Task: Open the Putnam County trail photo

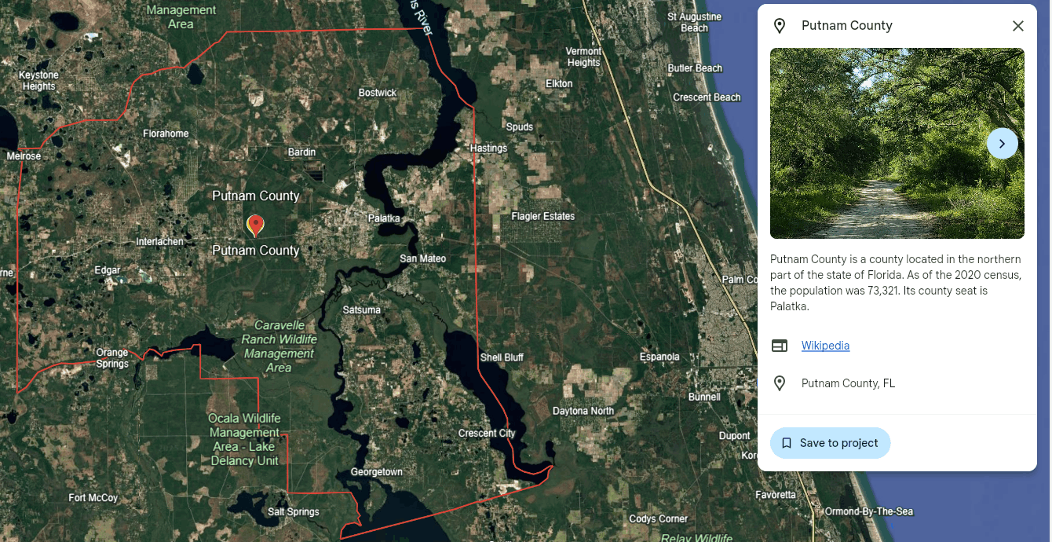Action: [897, 143]
